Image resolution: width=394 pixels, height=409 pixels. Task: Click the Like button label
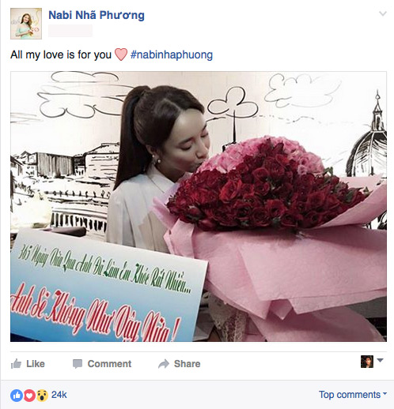[36, 364]
